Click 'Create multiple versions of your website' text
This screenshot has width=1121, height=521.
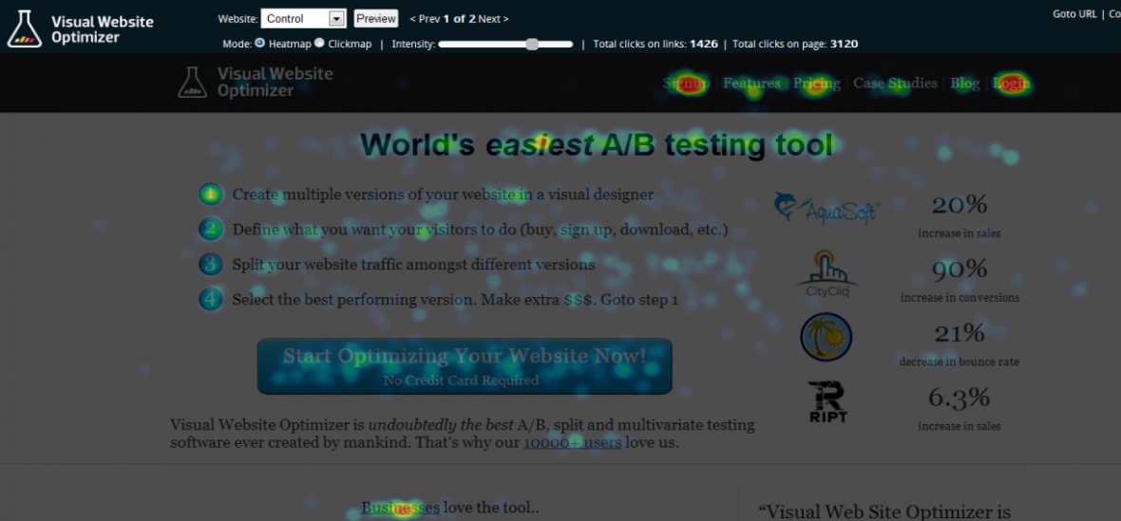tap(443, 195)
